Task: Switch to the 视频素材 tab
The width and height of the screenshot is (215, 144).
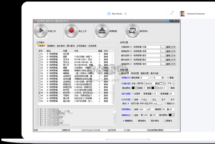Action: 51,46
